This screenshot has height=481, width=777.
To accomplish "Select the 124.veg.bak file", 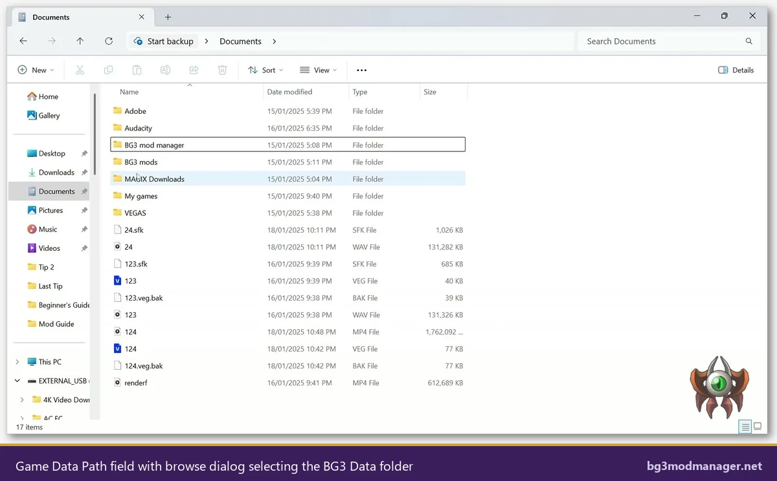I will coord(287,366).
